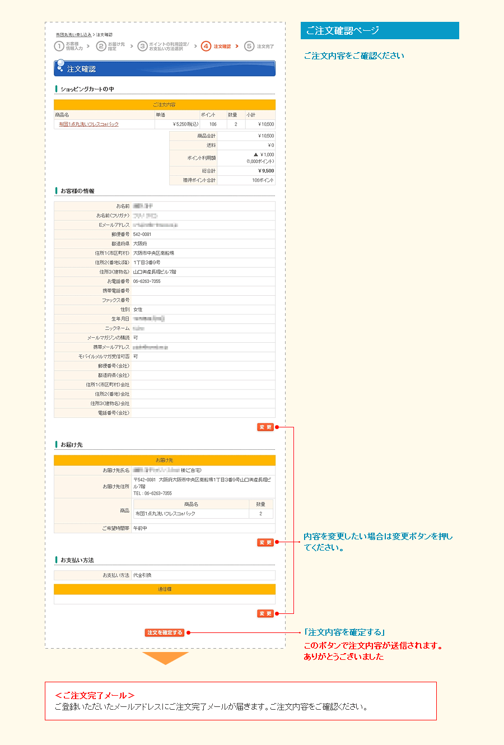504x745 pixels.
Task: Select step 5 注文完了 circle icon
Action: click(x=249, y=46)
